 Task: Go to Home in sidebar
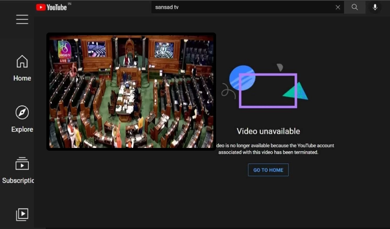tap(22, 68)
